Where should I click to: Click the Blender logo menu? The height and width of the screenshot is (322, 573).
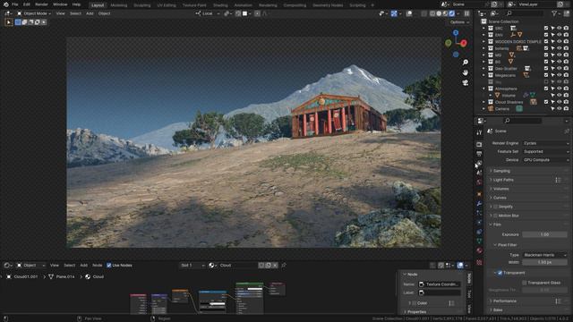(x=5, y=4)
